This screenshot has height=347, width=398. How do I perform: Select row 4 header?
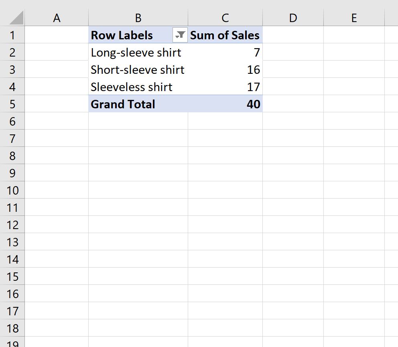pos(12,87)
